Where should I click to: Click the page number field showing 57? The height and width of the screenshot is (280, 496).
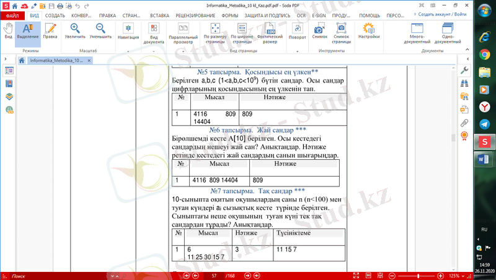(x=214, y=275)
